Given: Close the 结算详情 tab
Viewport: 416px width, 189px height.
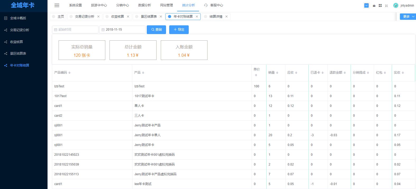Looking at the screenshot, I should point(226,17).
